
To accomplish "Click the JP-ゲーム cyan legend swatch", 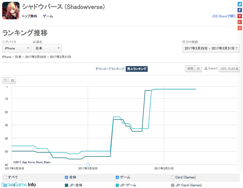I will 117,185.
